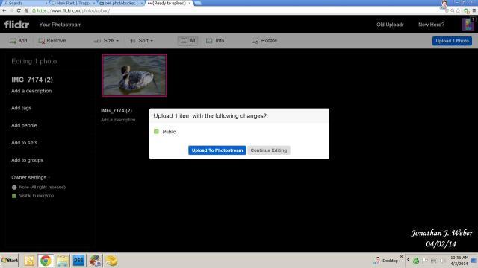Click Upload 1 Photo button
Screen dimensions: 478x268
point(452,41)
